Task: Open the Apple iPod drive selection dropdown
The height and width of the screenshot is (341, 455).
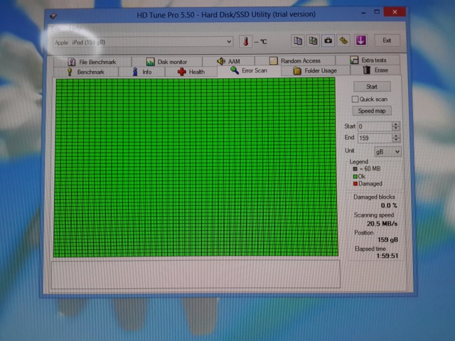Action: (142, 43)
